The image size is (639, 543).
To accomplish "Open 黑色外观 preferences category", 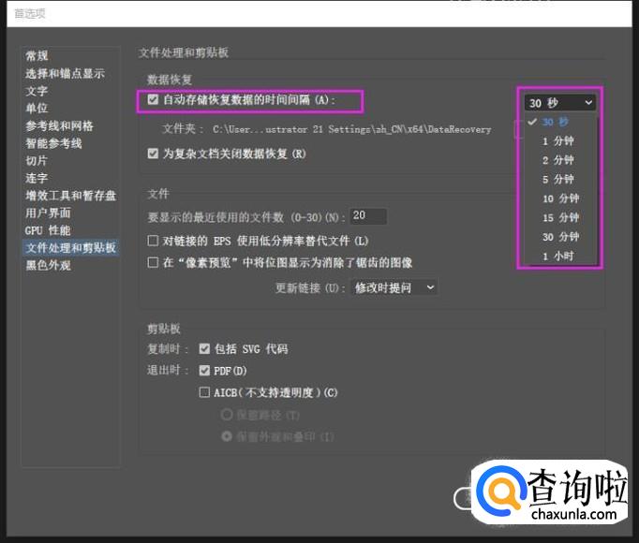I will [x=48, y=265].
